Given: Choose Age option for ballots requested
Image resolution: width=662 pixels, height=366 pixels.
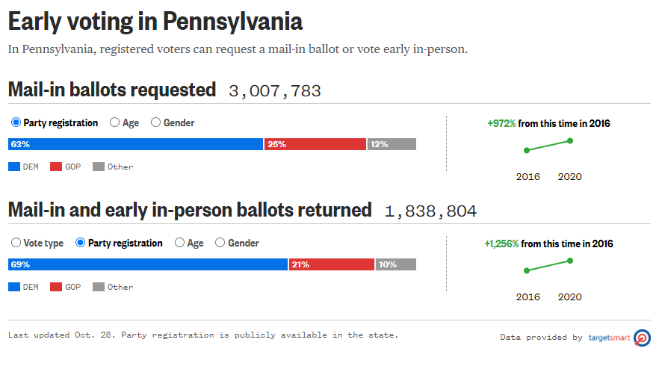Looking at the screenshot, I should click(115, 122).
